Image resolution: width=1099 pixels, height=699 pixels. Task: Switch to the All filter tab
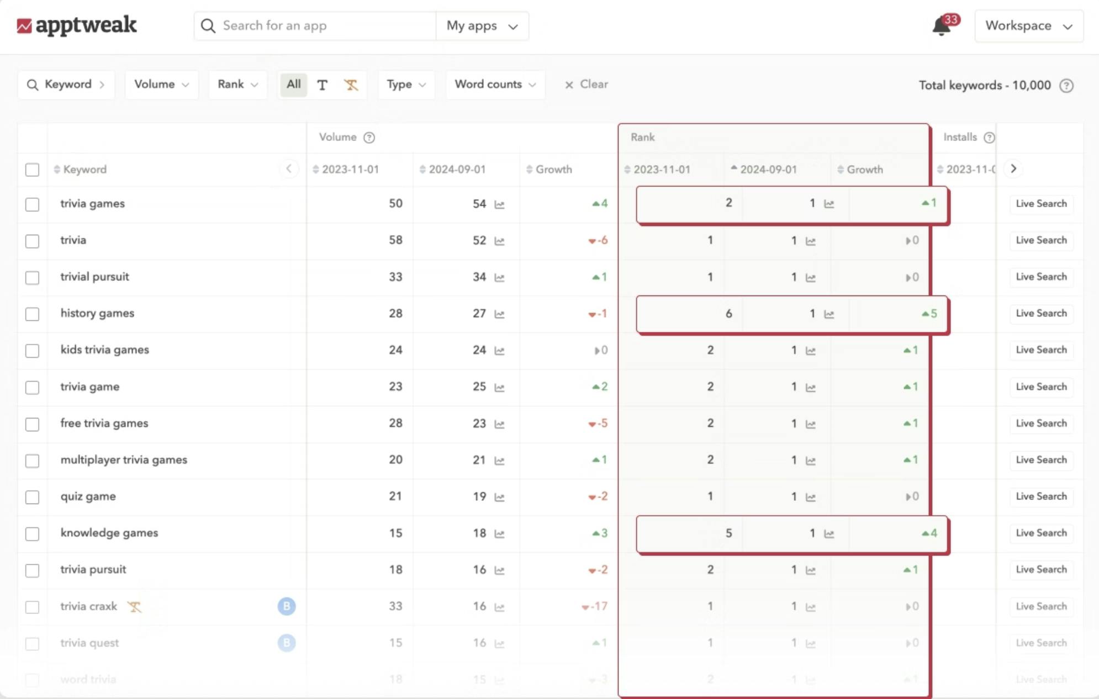[293, 84]
